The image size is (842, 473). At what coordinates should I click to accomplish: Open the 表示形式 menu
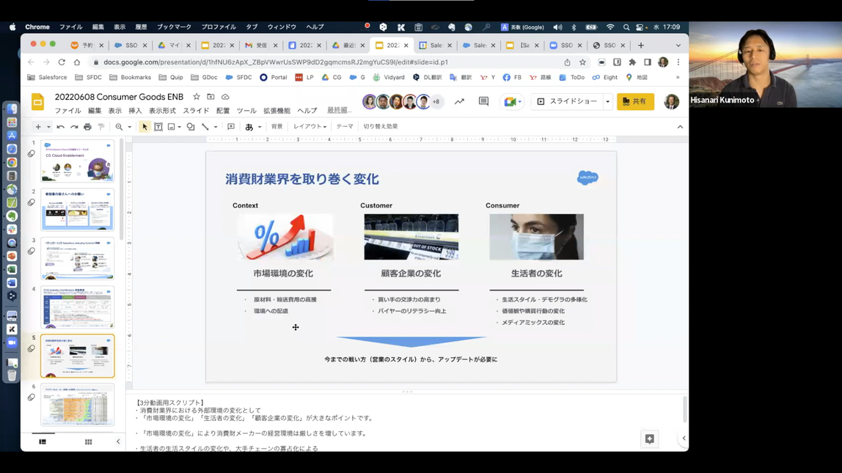pyautogui.click(x=162, y=111)
